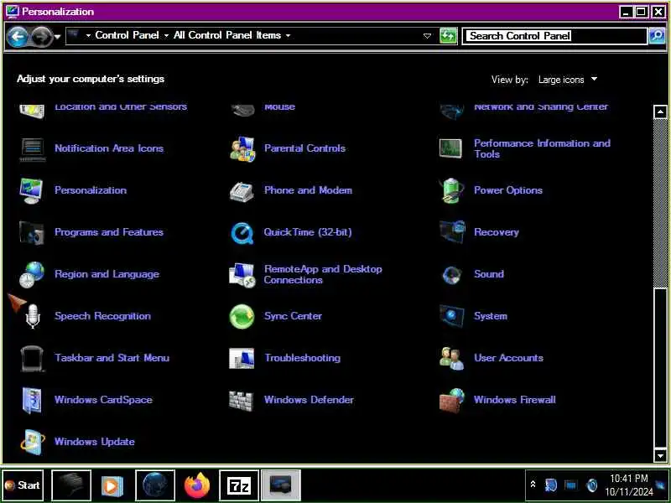Open the media player taskbar icon
The width and height of the screenshot is (671, 503).
coord(113,485)
